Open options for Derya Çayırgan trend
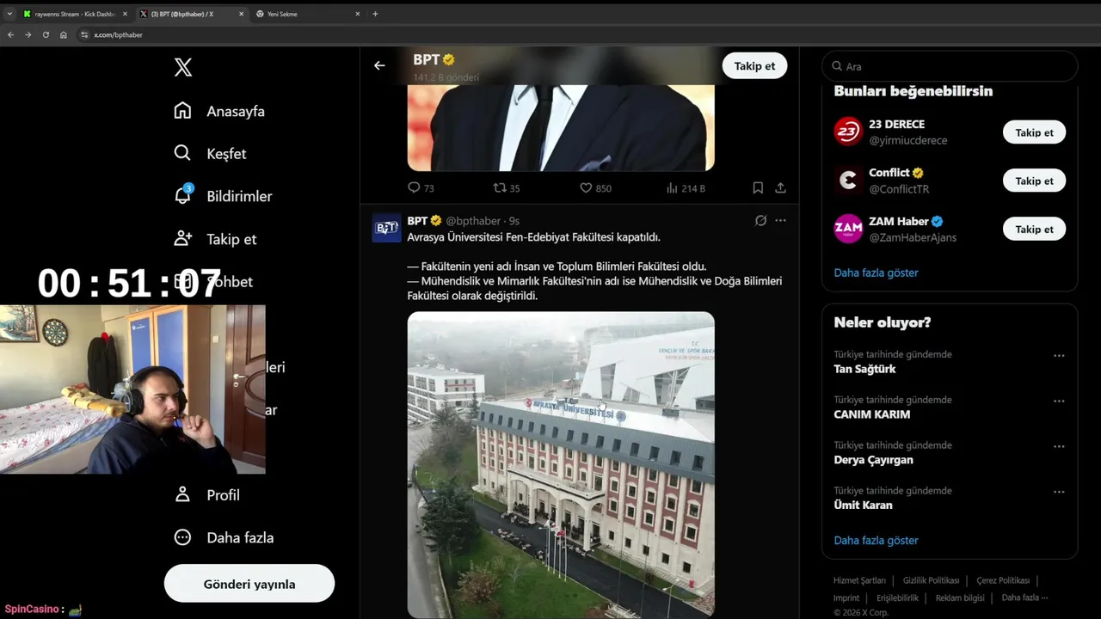 pyautogui.click(x=1059, y=446)
